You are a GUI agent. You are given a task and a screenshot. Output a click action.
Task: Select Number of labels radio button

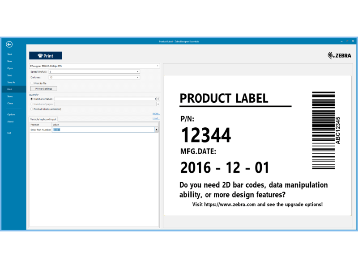coord(32,99)
